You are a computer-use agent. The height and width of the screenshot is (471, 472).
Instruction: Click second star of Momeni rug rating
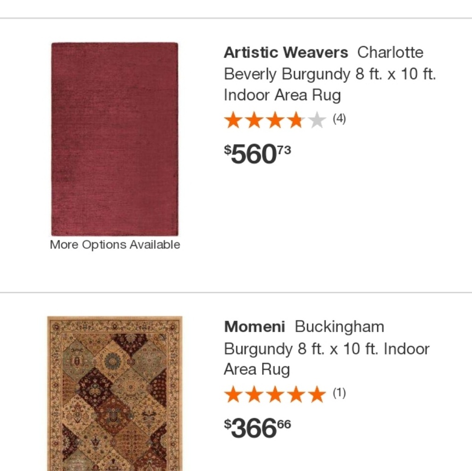pyautogui.click(x=254, y=394)
